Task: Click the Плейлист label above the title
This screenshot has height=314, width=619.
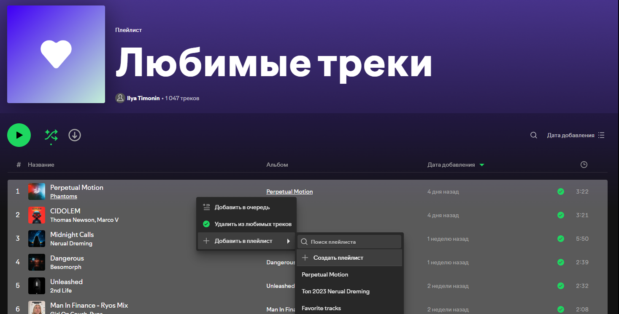Action: [129, 30]
